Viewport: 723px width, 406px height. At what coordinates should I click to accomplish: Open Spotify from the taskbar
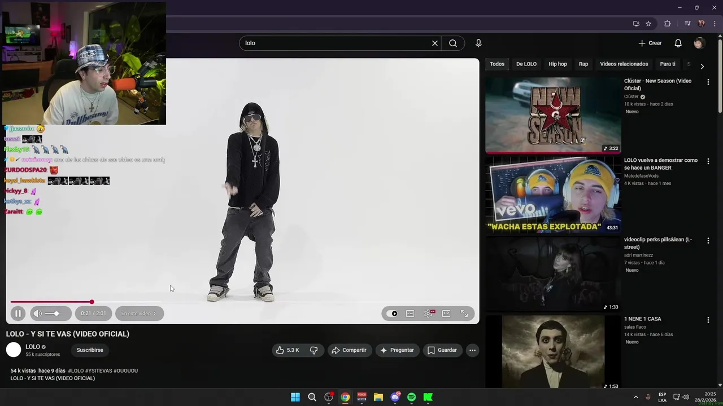click(x=411, y=398)
